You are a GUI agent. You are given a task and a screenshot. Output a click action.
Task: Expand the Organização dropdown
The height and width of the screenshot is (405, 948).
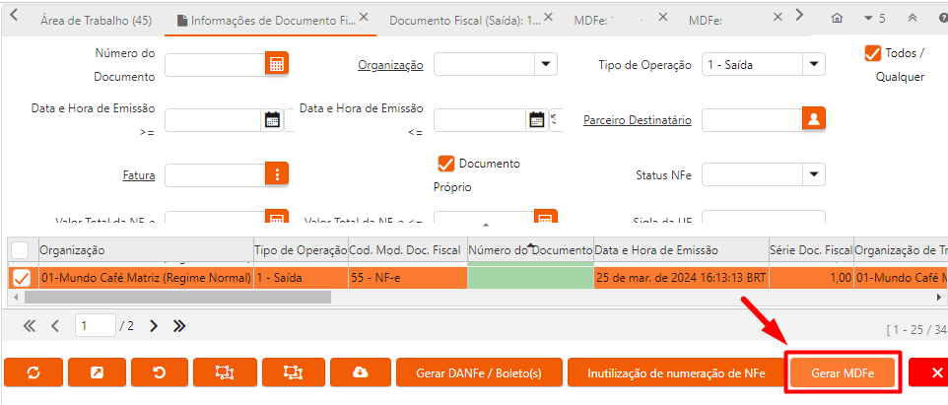point(546,64)
